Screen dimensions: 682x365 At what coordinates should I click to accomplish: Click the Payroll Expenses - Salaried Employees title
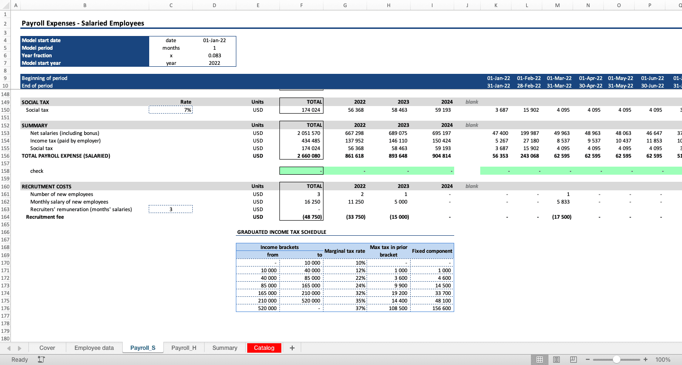[83, 23]
